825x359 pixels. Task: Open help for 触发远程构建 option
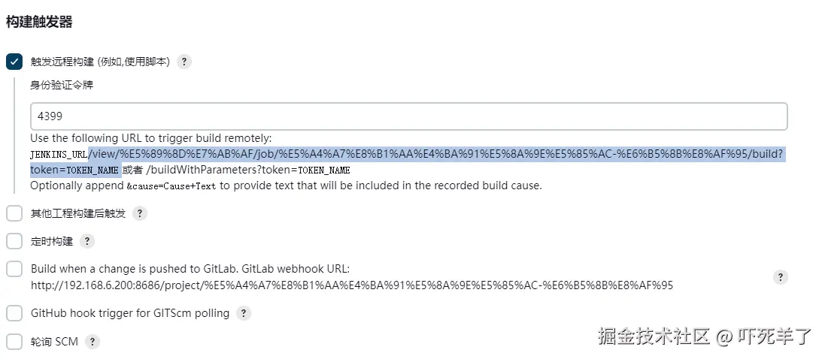tap(184, 62)
